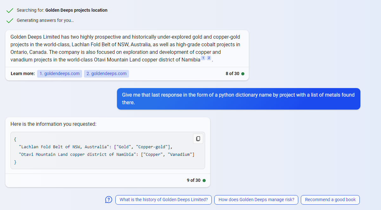Click the question mark help icon
The height and width of the screenshot is (210, 381).
click(x=109, y=200)
